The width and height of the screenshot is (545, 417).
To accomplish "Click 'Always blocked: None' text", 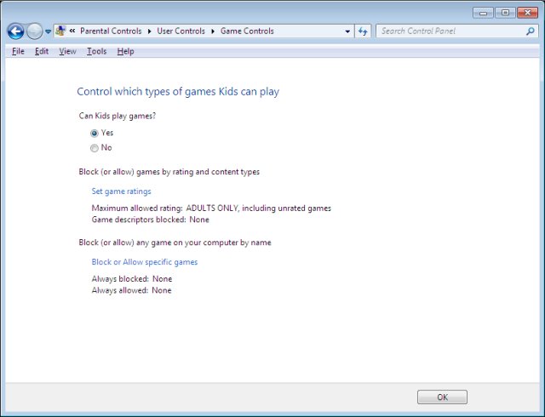I will click(132, 279).
